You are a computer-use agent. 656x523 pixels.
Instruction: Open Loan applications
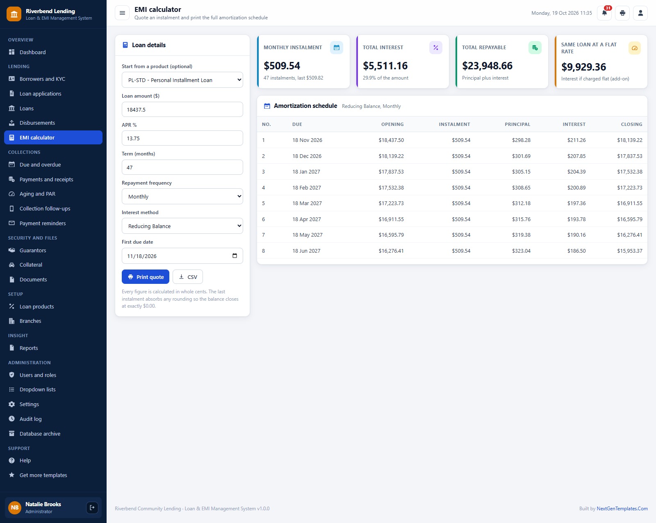(53, 94)
